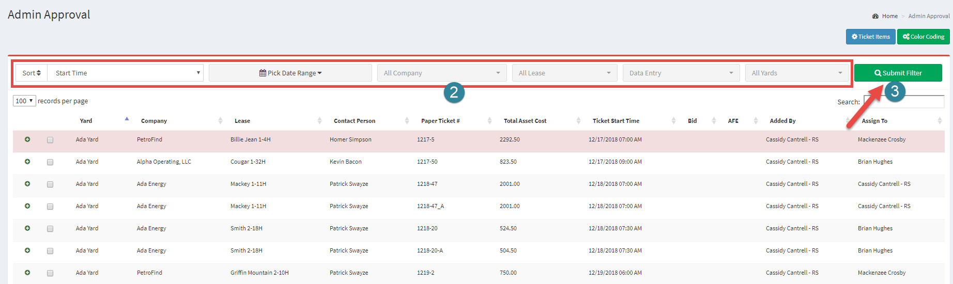Image resolution: width=953 pixels, height=284 pixels.
Task: Open the All Company filter dropdown
Action: (x=442, y=73)
